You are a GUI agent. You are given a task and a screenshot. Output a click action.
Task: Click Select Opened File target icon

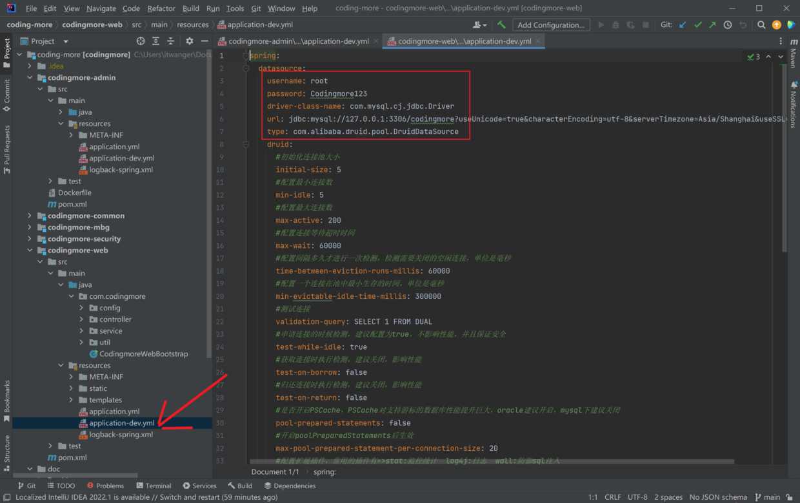click(141, 41)
